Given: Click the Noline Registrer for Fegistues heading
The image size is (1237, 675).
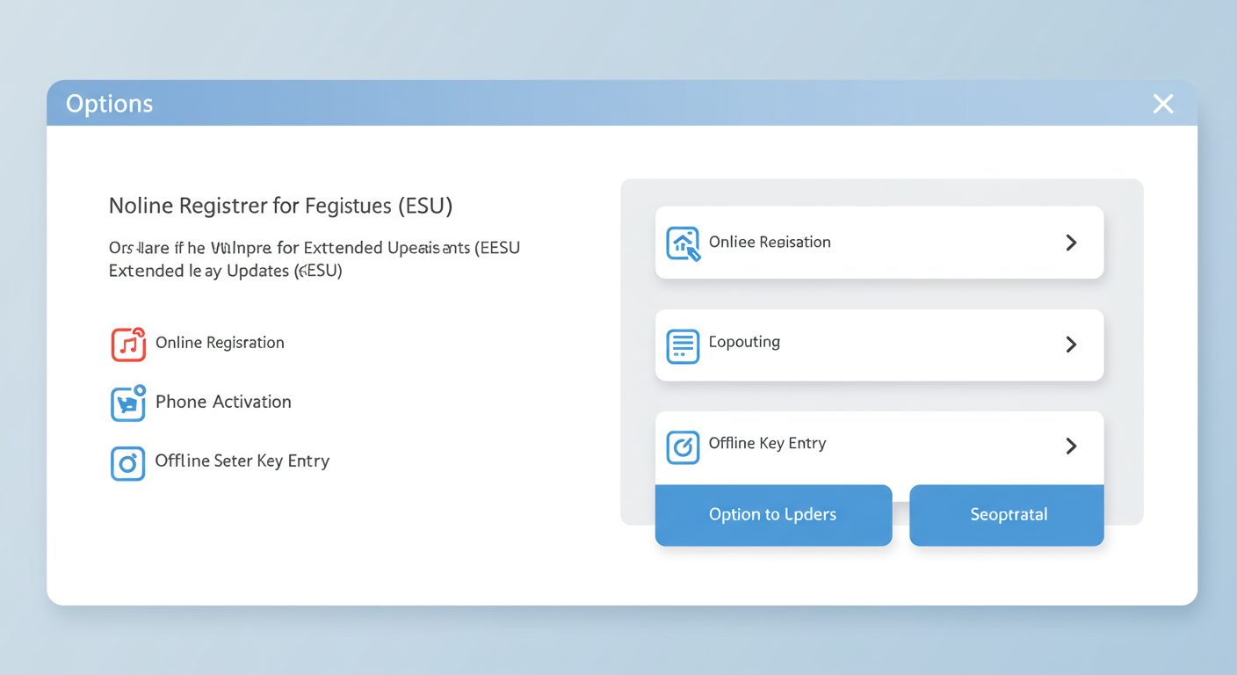Looking at the screenshot, I should click(x=280, y=206).
